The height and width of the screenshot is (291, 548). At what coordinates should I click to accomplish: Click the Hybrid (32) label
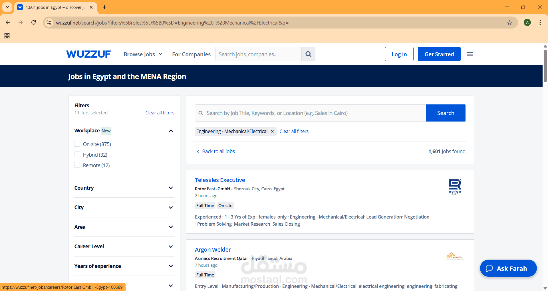(95, 155)
